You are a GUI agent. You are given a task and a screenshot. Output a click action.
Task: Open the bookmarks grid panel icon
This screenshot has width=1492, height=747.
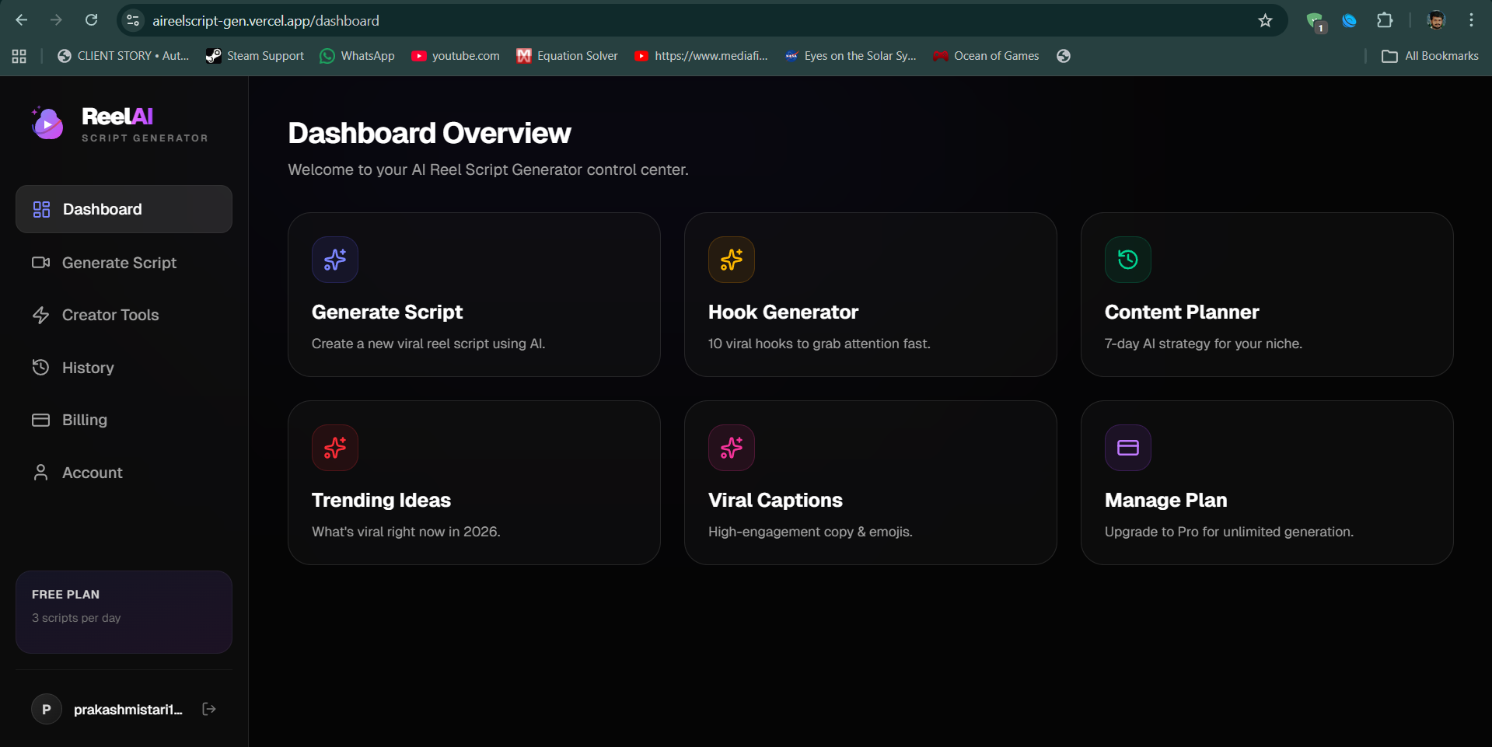click(x=19, y=55)
